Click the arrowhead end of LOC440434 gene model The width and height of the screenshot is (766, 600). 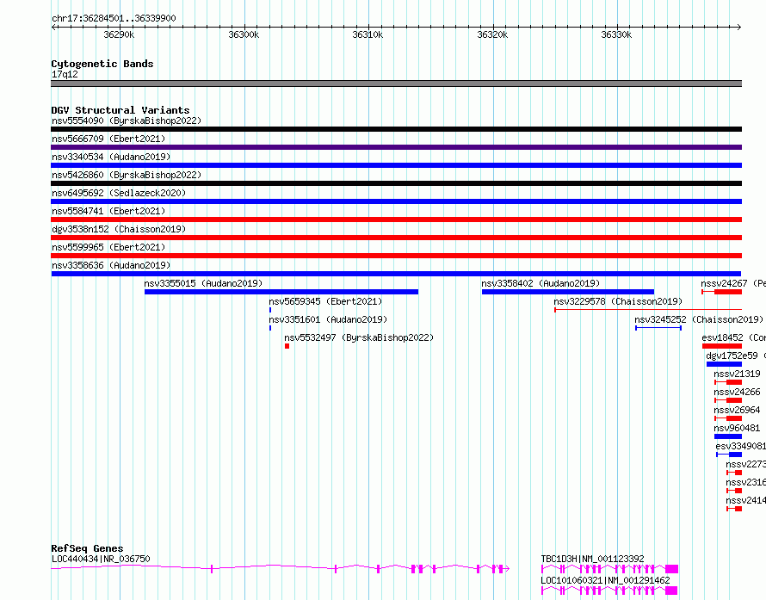507,569
